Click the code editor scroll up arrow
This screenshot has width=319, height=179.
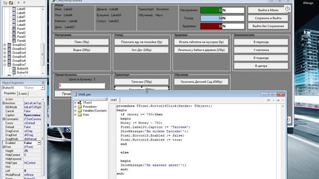coord(283,106)
